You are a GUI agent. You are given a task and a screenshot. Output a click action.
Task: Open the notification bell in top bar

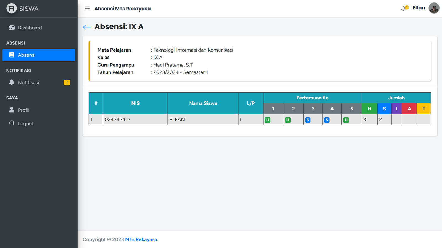[x=404, y=9]
